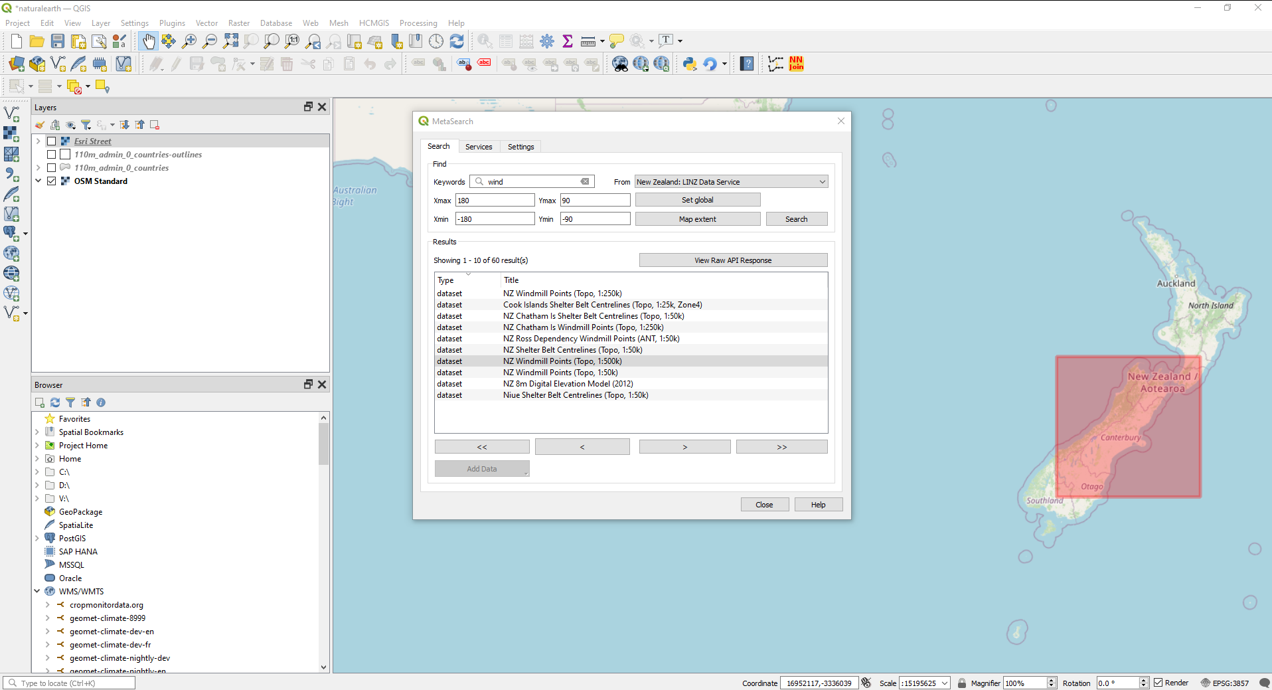Uncheck the OSM Standard layer checkbox
The width and height of the screenshot is (1272, 690).
52,181
